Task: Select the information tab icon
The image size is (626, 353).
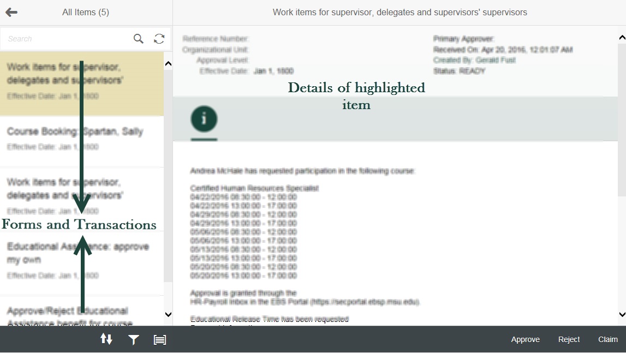Action: click(204, 119)
